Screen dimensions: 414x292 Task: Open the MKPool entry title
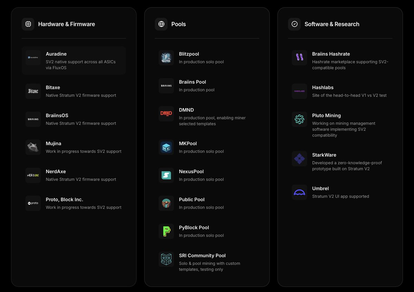coord(188,143)
